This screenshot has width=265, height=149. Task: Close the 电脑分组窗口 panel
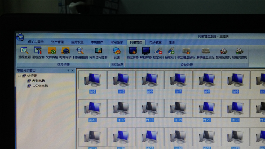point(72,71)
